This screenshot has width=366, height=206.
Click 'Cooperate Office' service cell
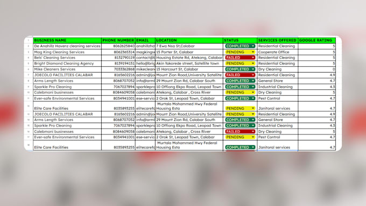278,52
